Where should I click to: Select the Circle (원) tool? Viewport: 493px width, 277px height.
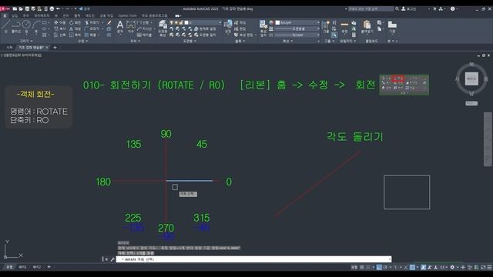pyautogui.click(x=26, y=26)
